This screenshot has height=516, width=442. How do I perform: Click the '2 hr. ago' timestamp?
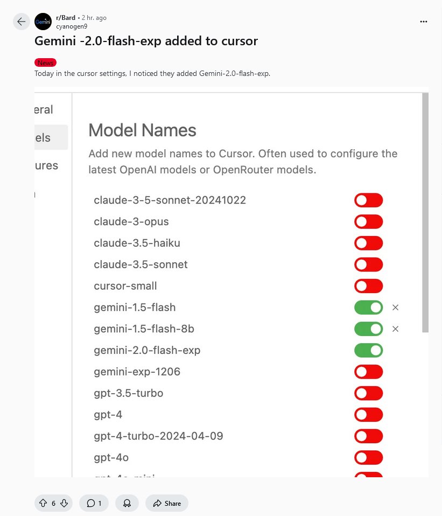point(94,18)
